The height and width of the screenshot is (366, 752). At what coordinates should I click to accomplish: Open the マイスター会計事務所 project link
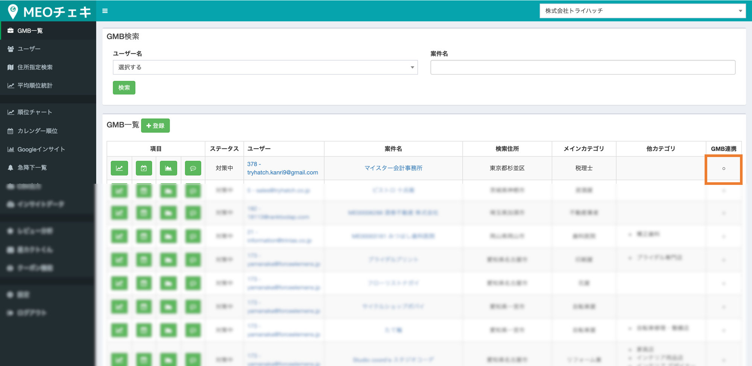point(393,168)
